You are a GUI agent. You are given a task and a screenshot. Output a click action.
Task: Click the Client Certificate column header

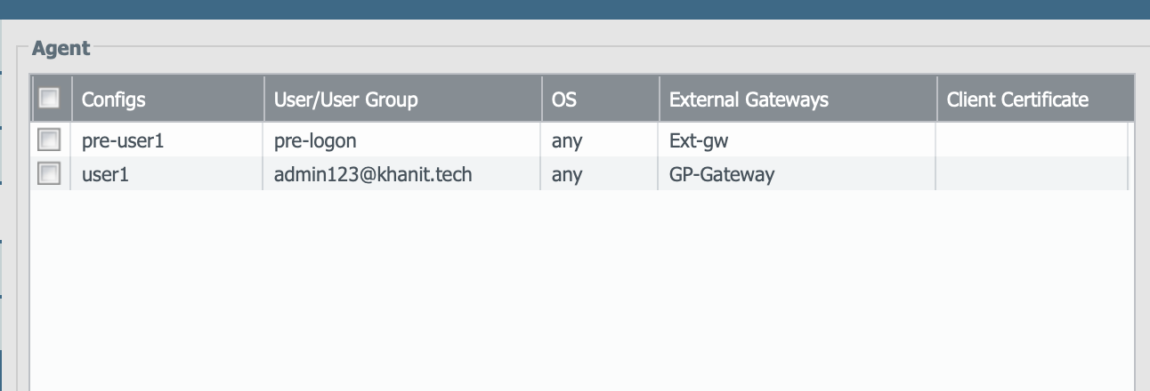click(1017, 100)
